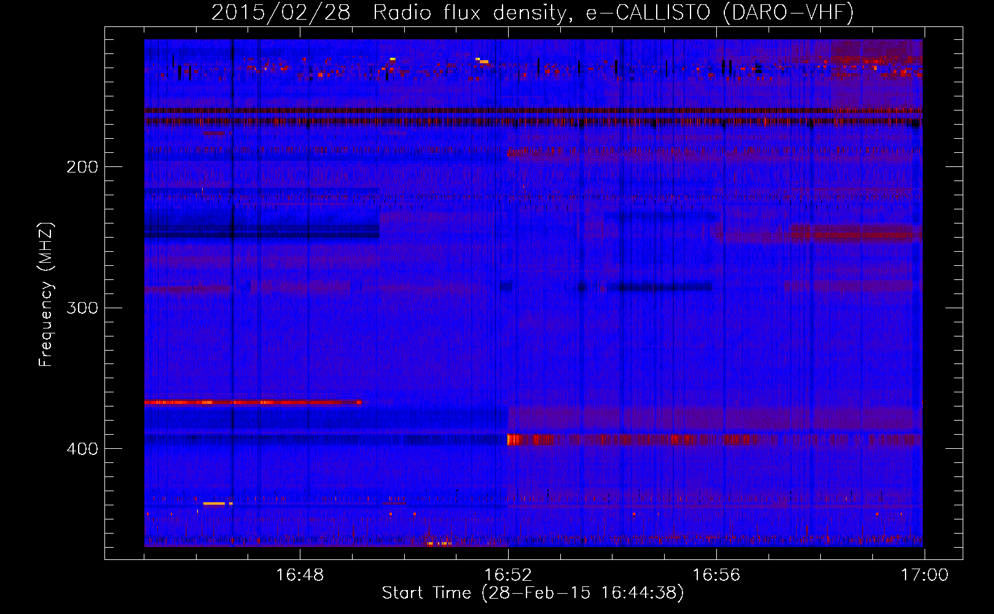Click the 300 frequency tick label

(82, 308)
